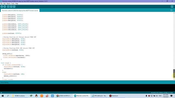This screenshot has width=175, height=98.
Task: Click the client.setCallback(callback) line
Action: point(14,57)
